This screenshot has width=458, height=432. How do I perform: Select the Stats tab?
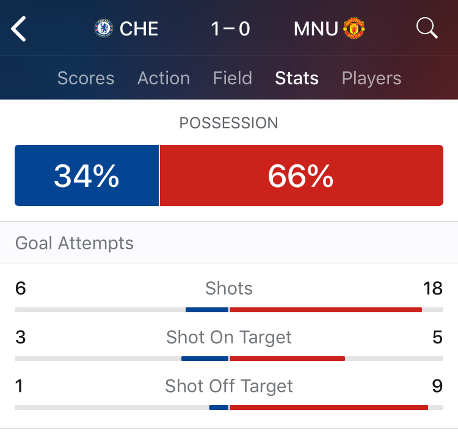(x=297, y=78)
